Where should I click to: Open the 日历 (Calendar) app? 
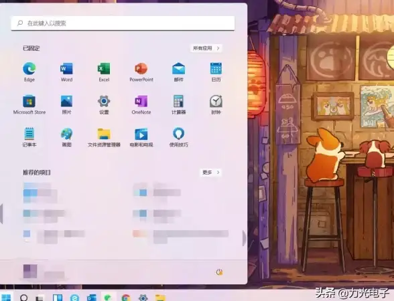click(216, 72)
